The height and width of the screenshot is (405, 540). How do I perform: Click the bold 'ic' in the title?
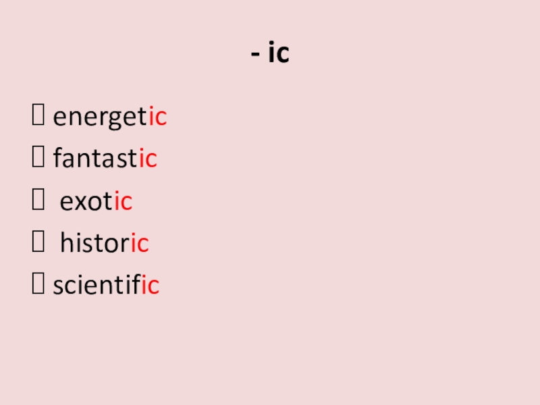pyautogui.click(x=278, y=54)
